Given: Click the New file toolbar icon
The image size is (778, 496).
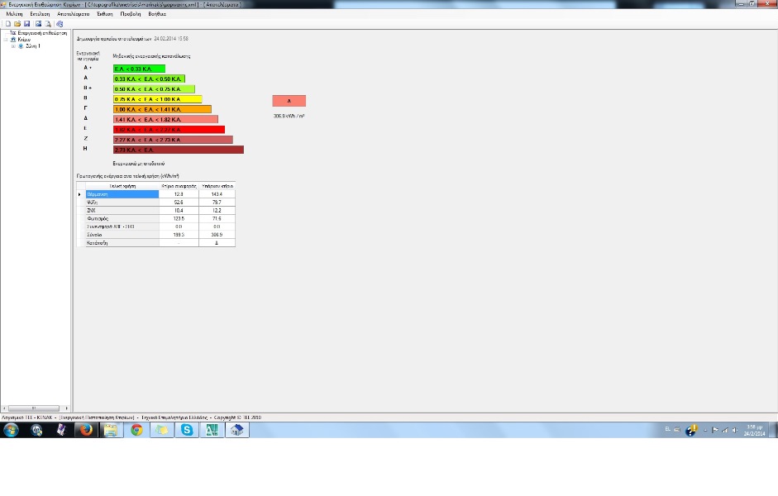Looking at the screenshot, I should point(7,24).
